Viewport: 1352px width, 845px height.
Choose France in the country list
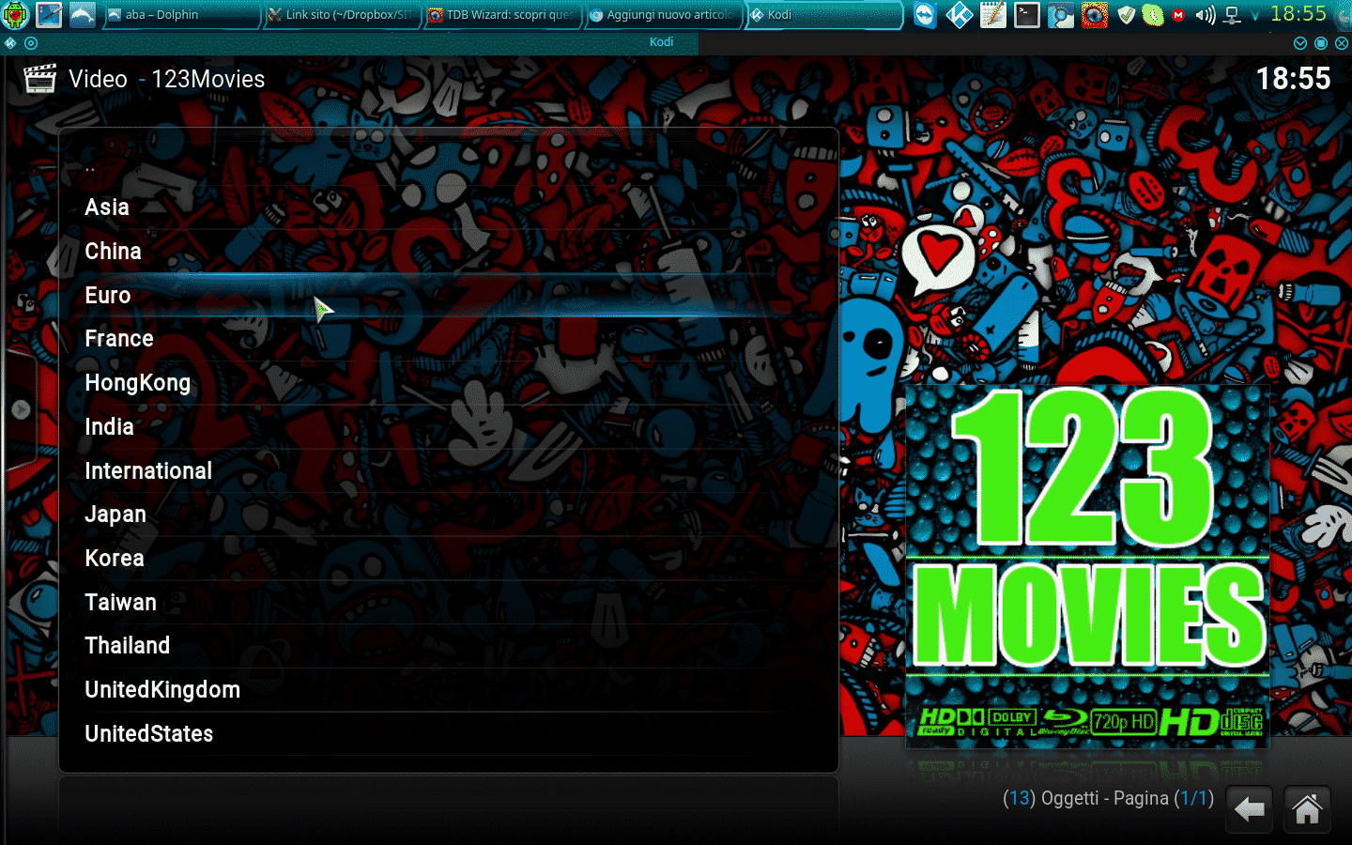[448, 339]
